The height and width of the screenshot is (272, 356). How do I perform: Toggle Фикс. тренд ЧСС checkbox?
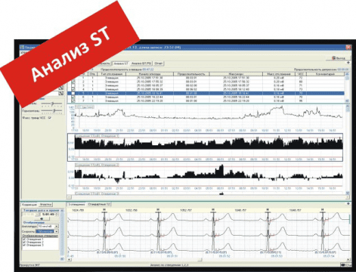coord(50,118)
